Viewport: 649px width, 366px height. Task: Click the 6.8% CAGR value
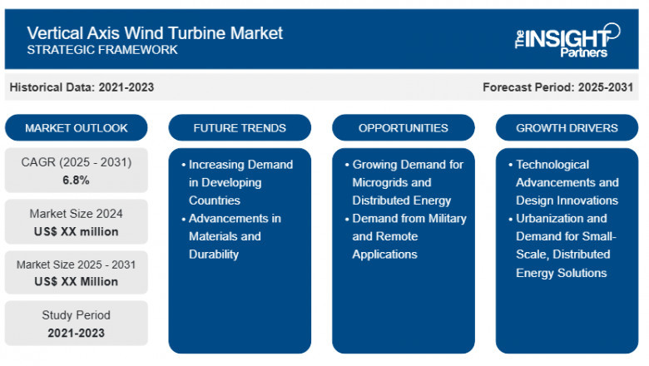[x=77, y=180]
